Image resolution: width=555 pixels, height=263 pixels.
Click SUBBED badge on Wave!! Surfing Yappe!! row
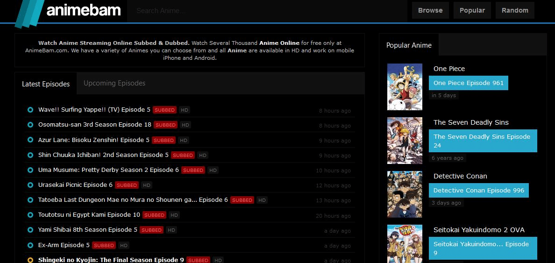click(164, 110)
